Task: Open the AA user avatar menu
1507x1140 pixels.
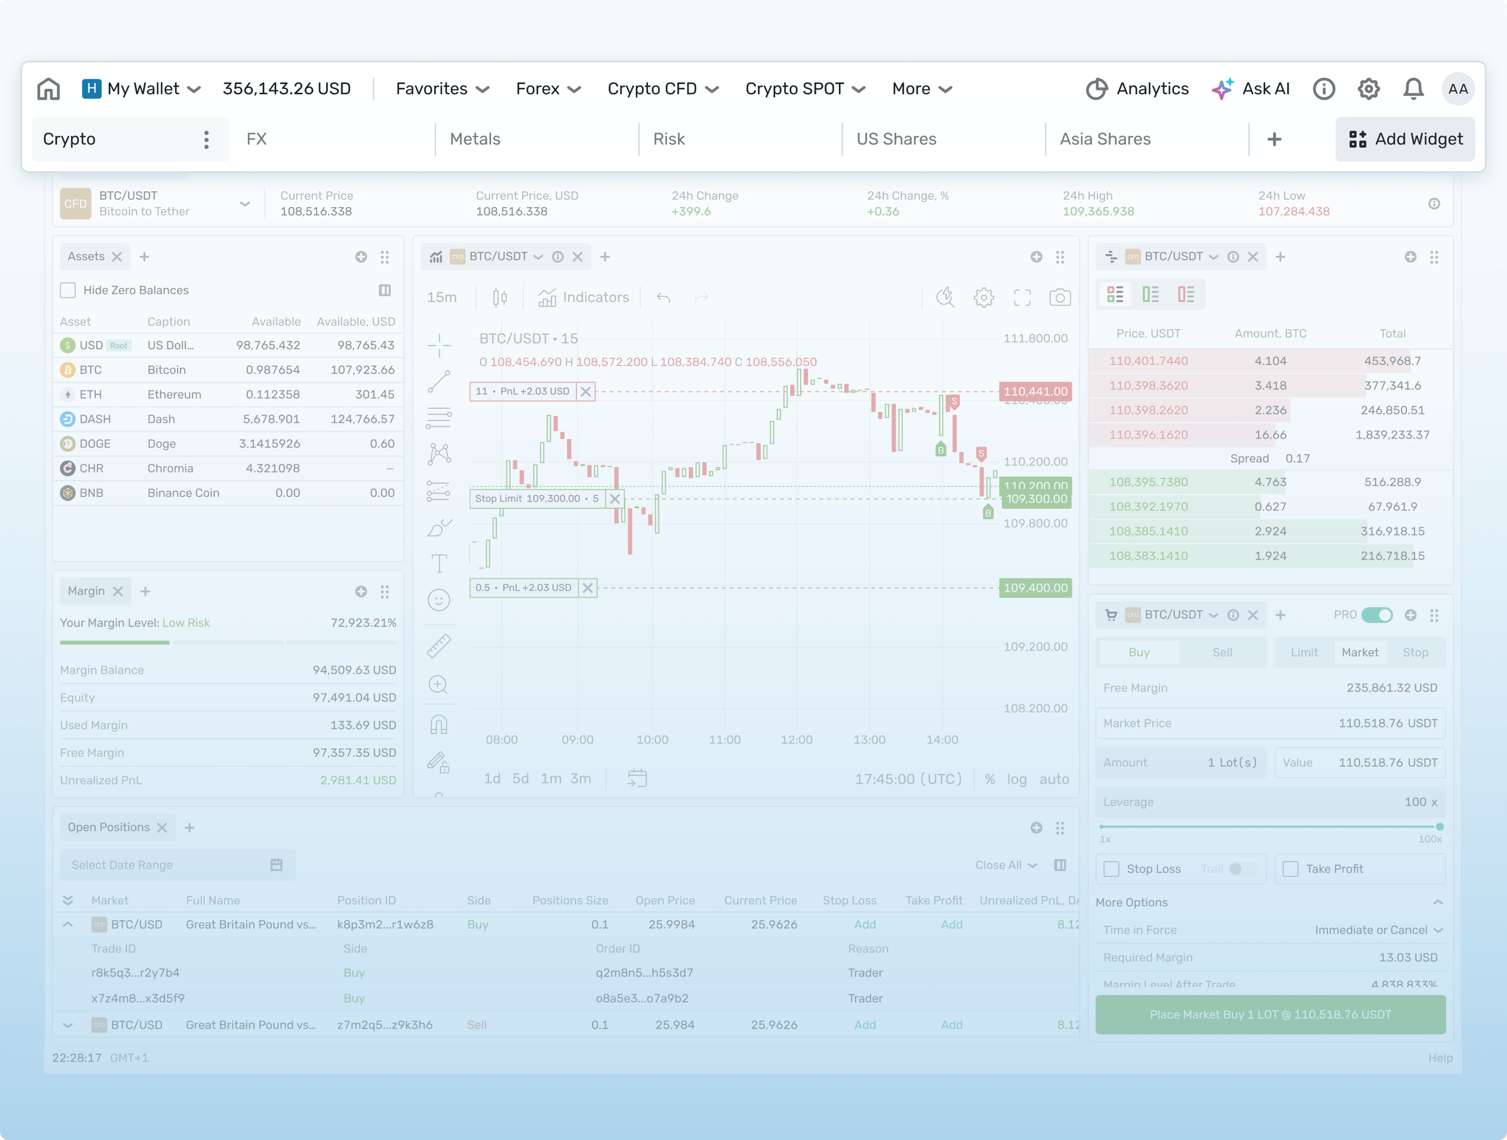Action: 1458,88
